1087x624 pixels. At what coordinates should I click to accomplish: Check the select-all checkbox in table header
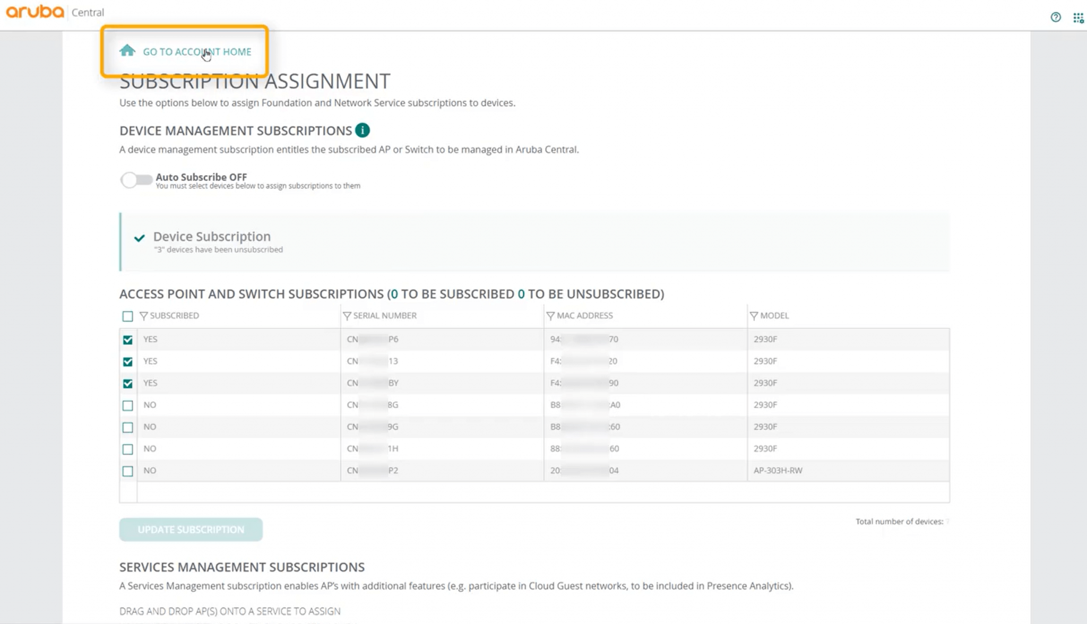pyautogui.click(x=127, y=317)
